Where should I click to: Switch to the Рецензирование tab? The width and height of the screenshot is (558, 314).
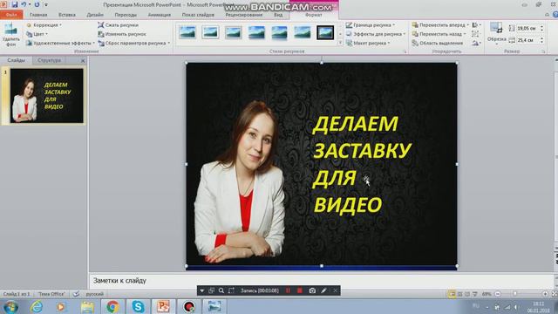(244, 15)
